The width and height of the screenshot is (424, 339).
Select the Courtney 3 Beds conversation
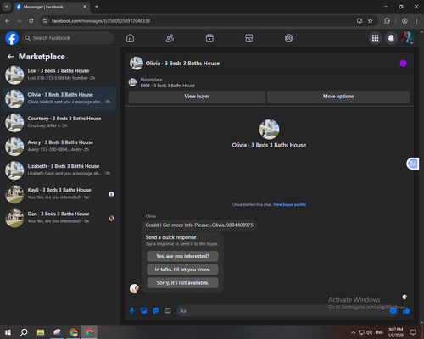pyautogui.click(x=59, y=123)
